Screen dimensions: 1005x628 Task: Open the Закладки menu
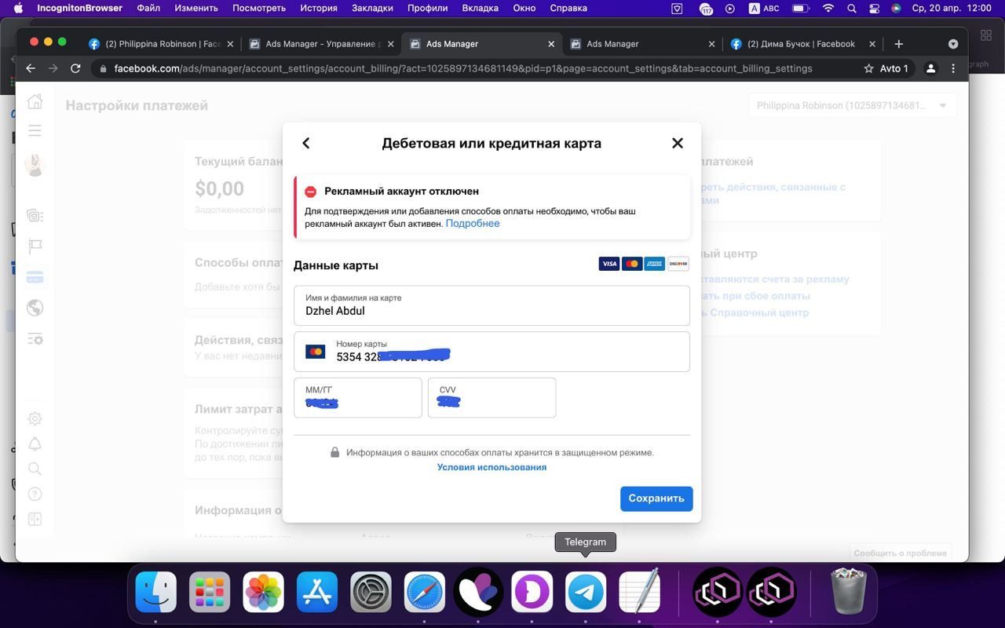372,8
